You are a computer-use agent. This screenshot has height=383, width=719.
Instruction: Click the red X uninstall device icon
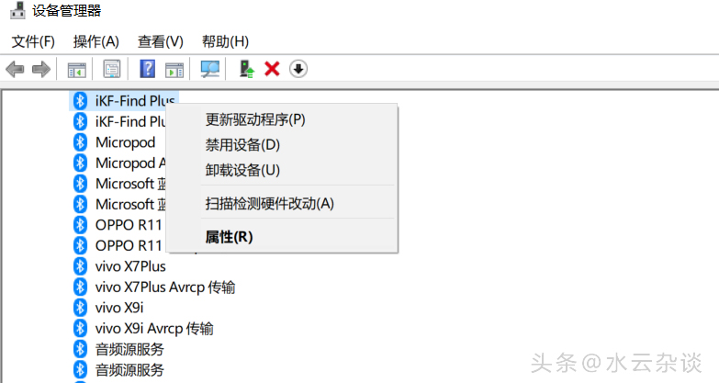272,69
